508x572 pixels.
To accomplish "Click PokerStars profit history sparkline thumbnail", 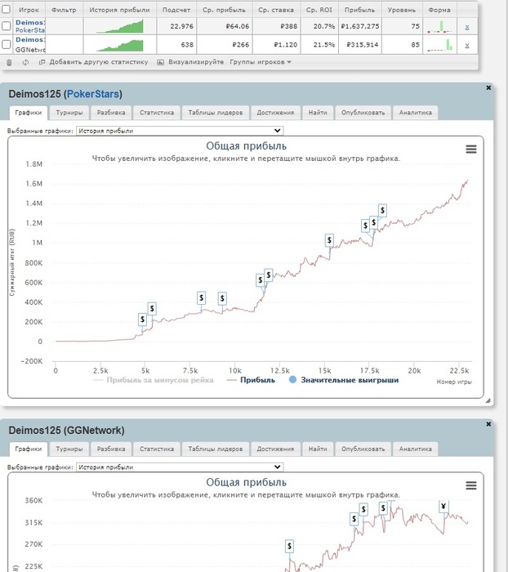I will (120, 26).
